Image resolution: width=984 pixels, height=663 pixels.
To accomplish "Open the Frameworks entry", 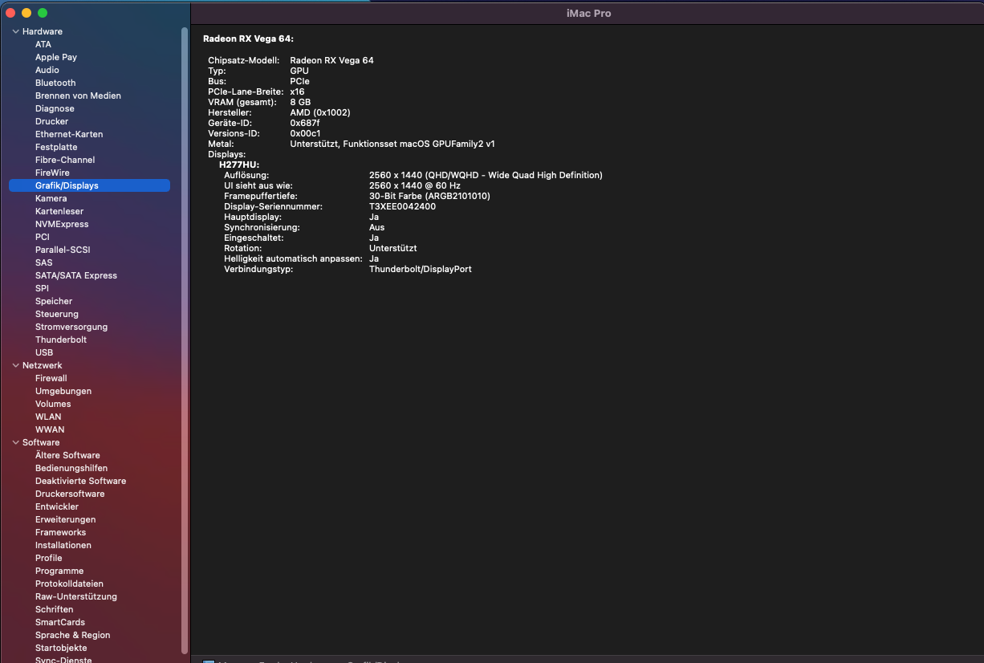I will click(x=60, y=532).
